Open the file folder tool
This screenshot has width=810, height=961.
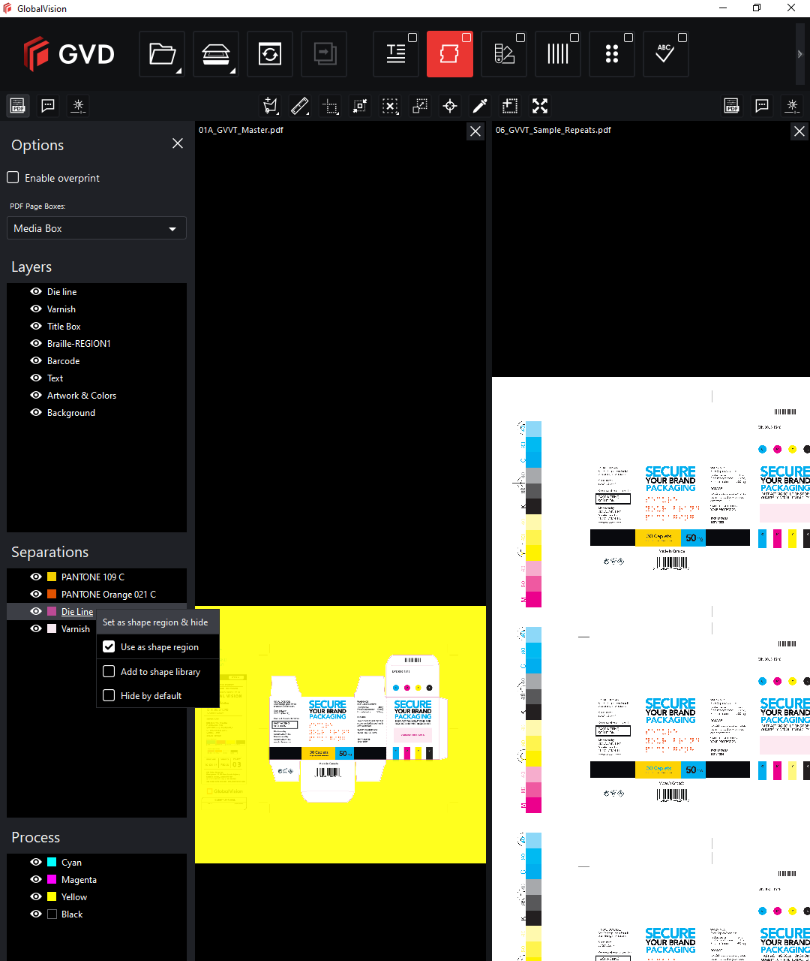pos(162,54)
